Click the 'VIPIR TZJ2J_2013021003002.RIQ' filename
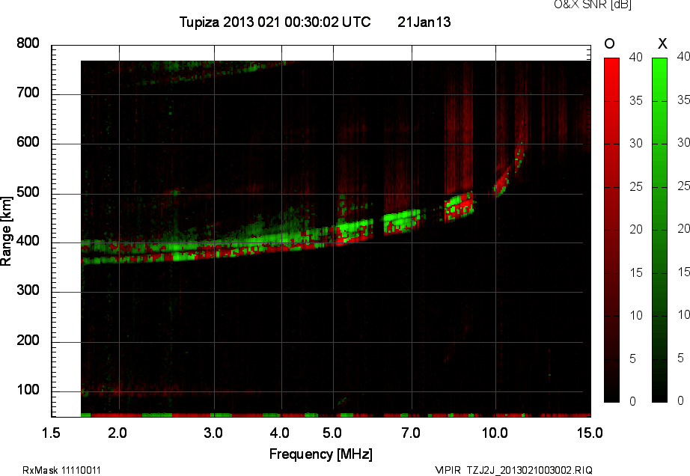Image resolution: width=690 pixels, height=476 pixels. pos(513,470)
